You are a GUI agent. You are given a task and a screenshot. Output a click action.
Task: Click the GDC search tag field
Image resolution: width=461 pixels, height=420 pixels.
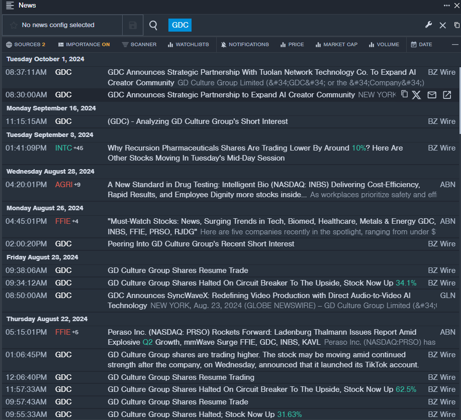(180, 25)
